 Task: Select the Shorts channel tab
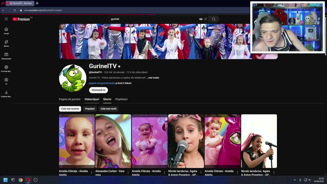107,99
